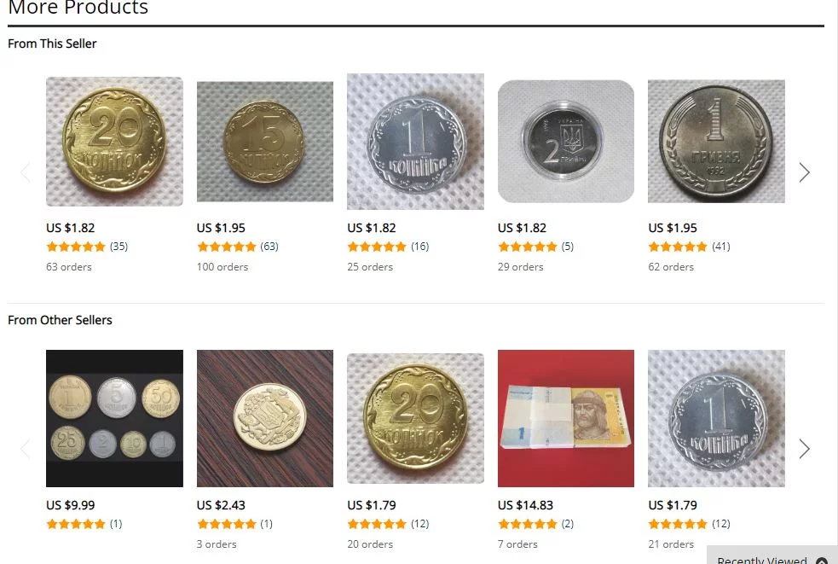Image resolution: width=838 pixels, height=564 pixels.
Task: Open the 2 hryvni encapsulated coin thumbnail
Action: (566, 142)
